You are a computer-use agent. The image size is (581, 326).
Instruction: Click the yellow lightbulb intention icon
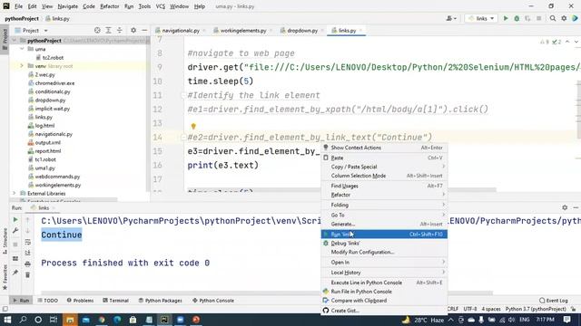coord(193,126)
